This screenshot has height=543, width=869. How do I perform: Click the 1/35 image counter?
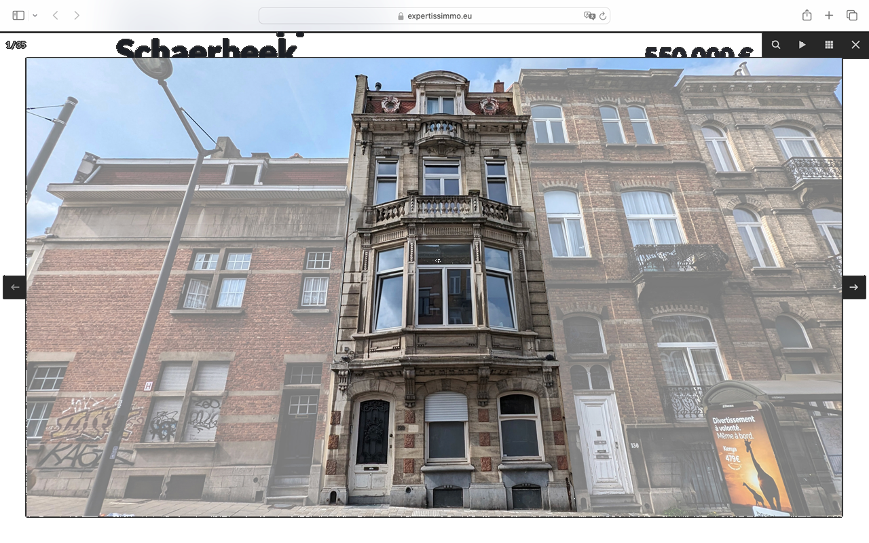[x=16, y=45]
